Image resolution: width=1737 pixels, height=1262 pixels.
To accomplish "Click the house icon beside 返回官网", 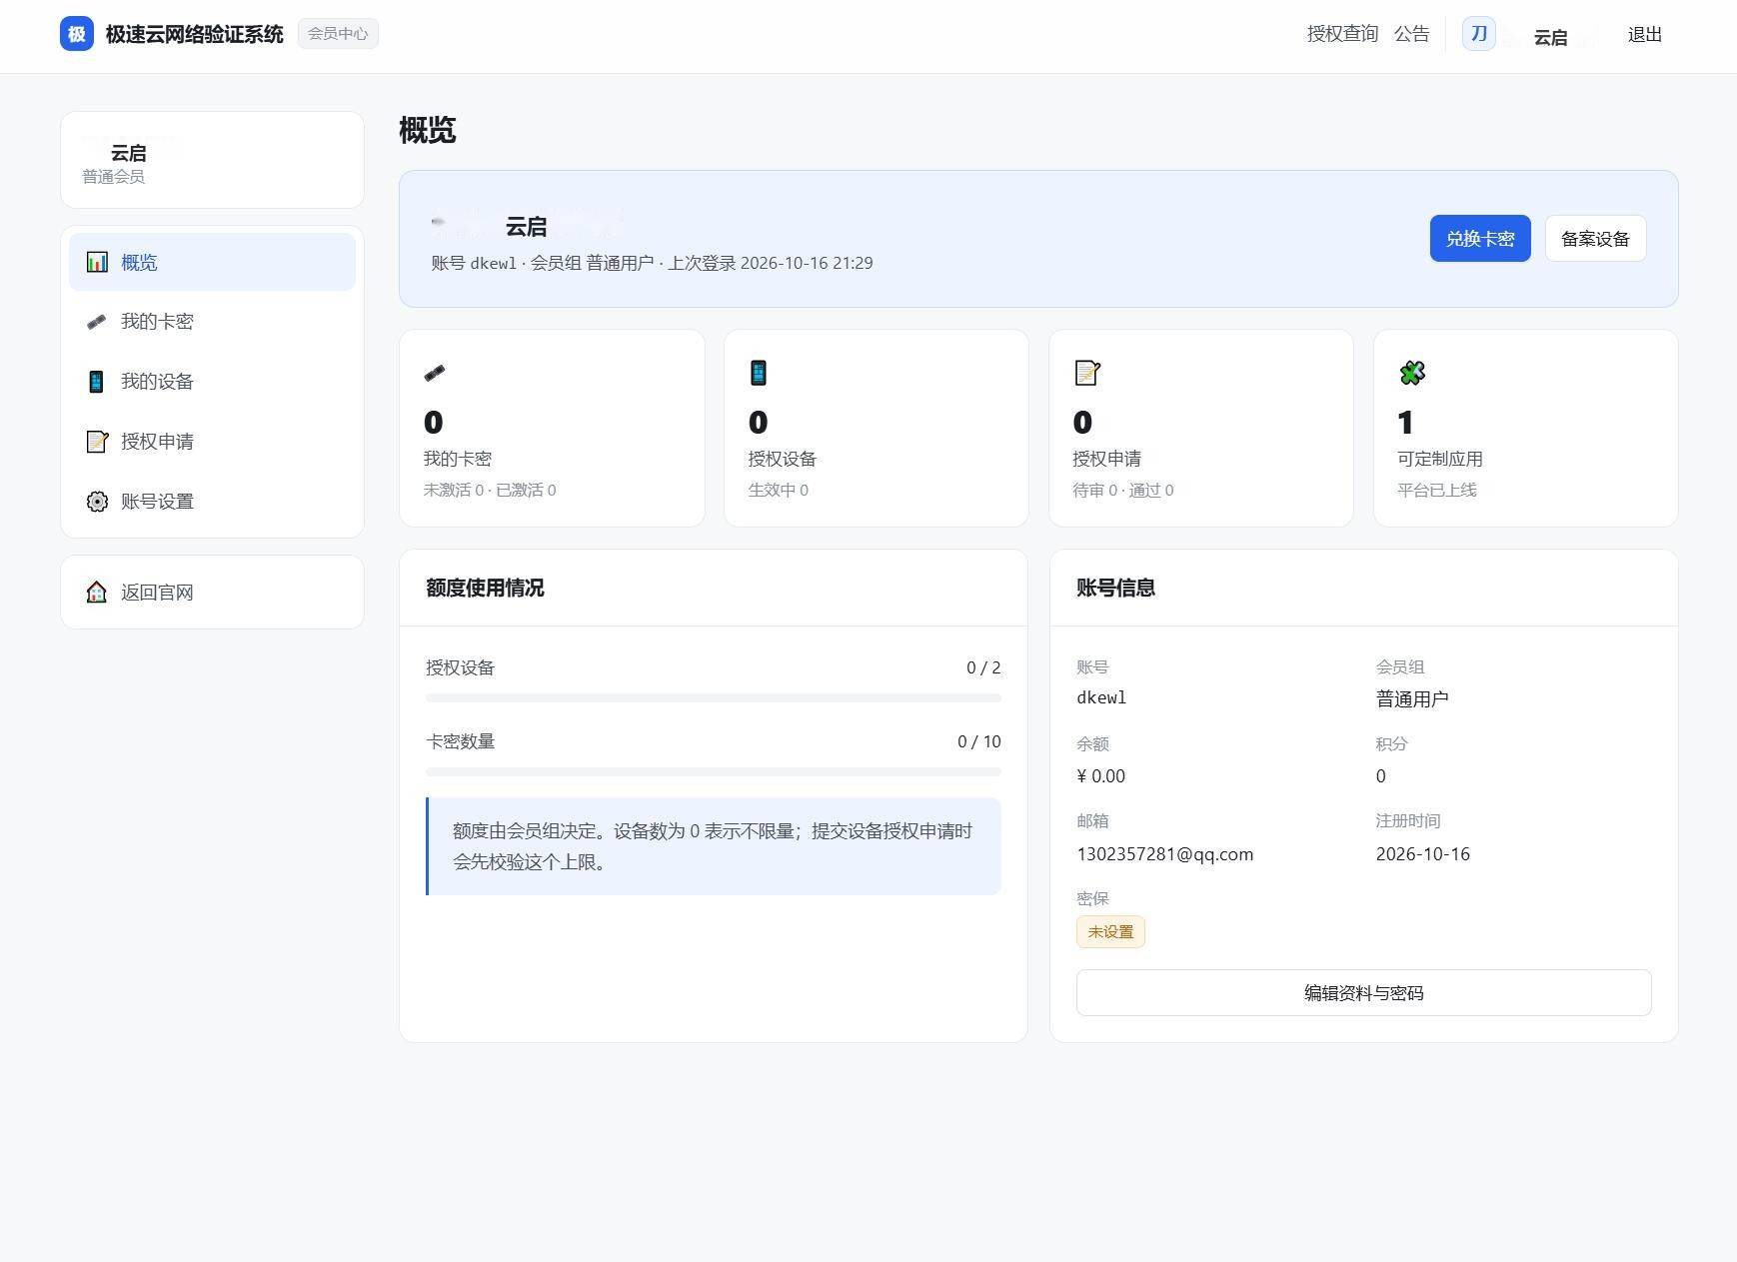I will (x=97, y=593).
